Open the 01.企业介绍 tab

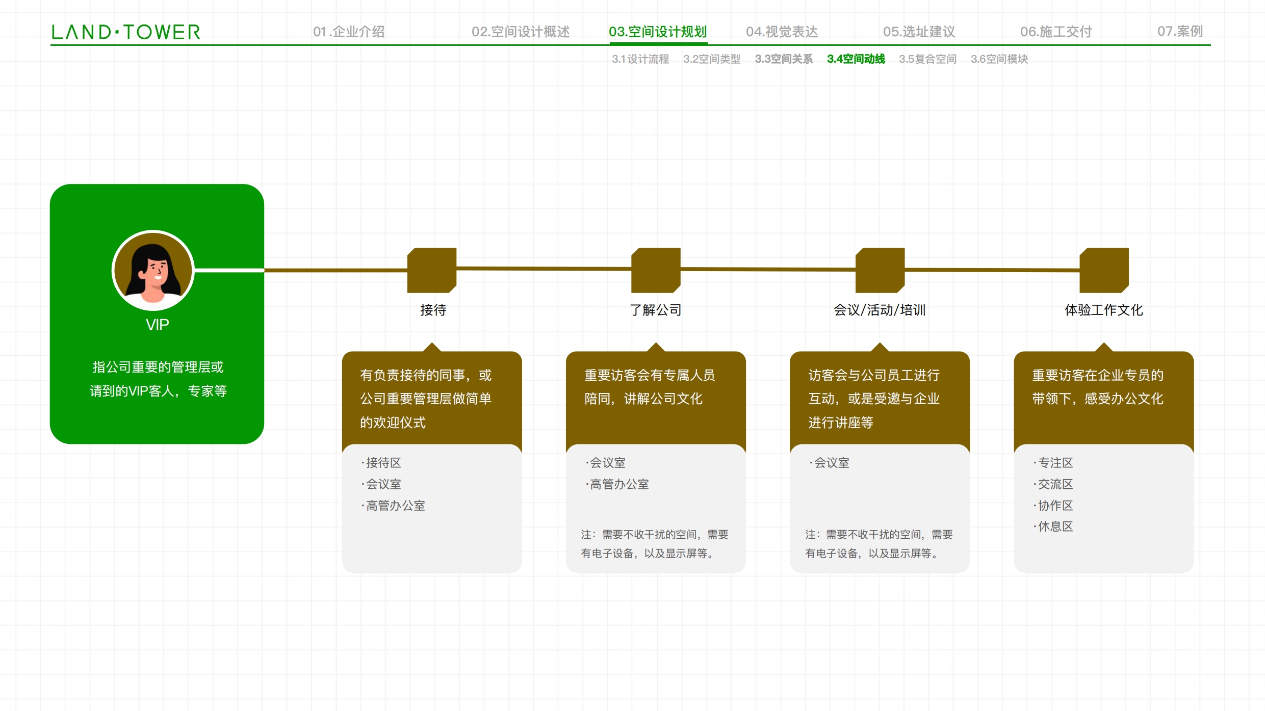(349, 32)
